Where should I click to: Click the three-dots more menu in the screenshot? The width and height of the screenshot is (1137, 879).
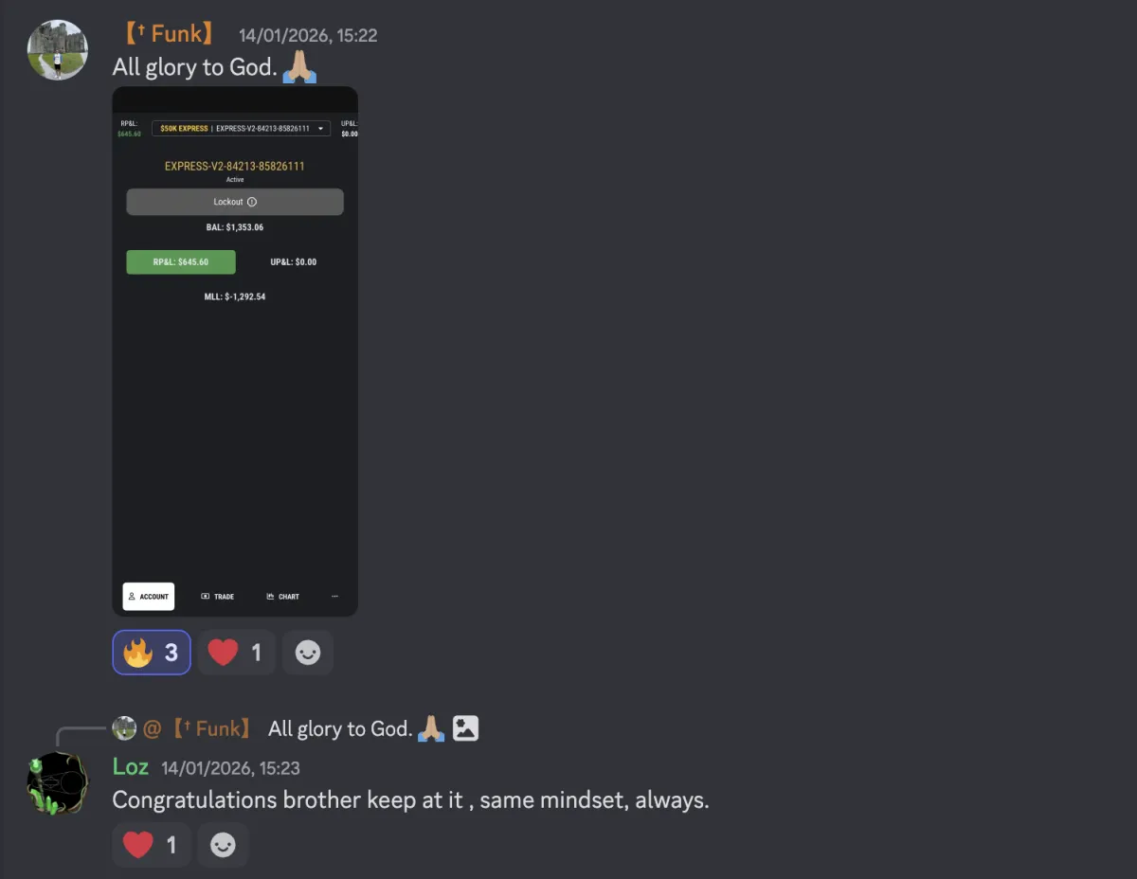pyautogui.click(x=334, y=597)
